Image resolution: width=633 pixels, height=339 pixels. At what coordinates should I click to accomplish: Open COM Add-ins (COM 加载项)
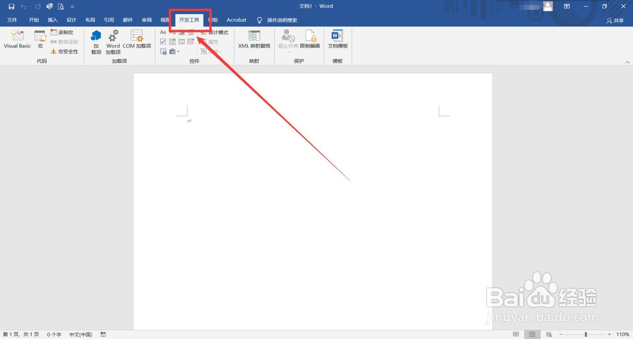coord(137,39)
